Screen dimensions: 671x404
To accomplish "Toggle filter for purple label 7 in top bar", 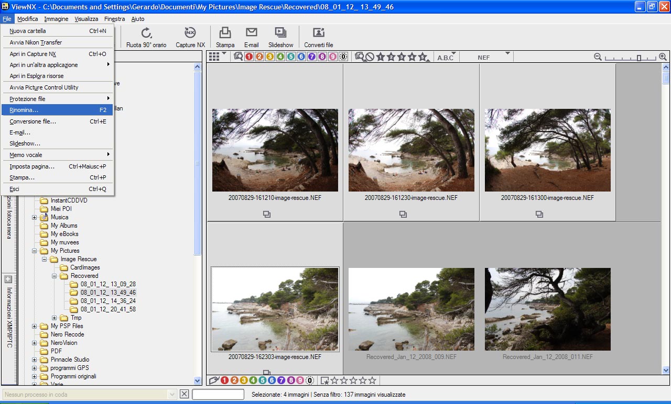I will coord(312,57).
